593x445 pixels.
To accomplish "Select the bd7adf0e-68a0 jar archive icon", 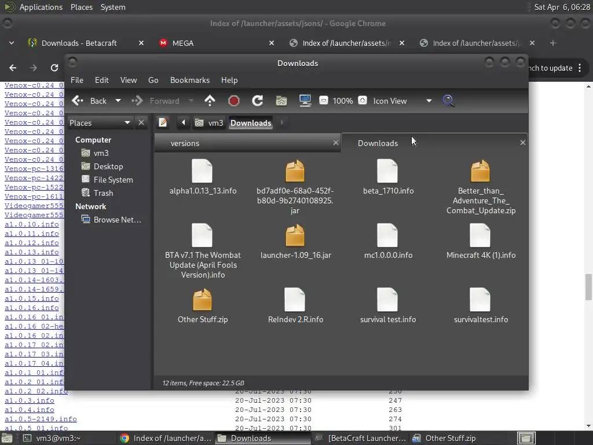I will (295, 171).
